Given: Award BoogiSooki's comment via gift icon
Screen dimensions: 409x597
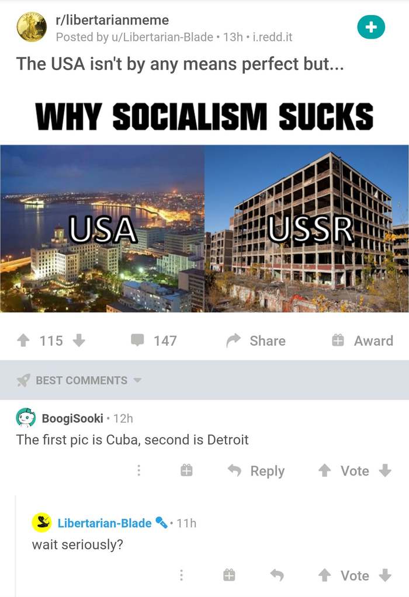Looking at the screenshot, I should [x=186, y=471].
